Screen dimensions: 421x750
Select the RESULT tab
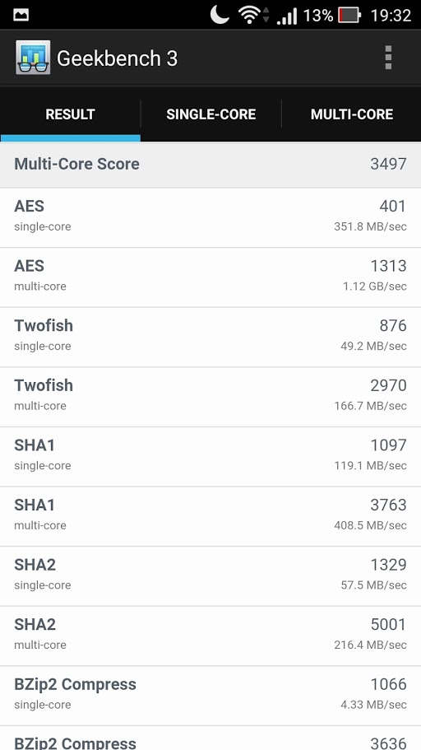[x=70, y=114]
